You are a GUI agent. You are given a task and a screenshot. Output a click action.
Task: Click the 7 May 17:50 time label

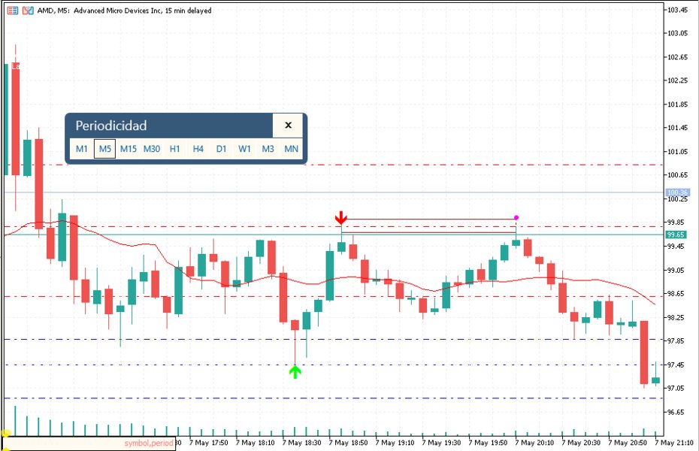click(x=209, y=443)
